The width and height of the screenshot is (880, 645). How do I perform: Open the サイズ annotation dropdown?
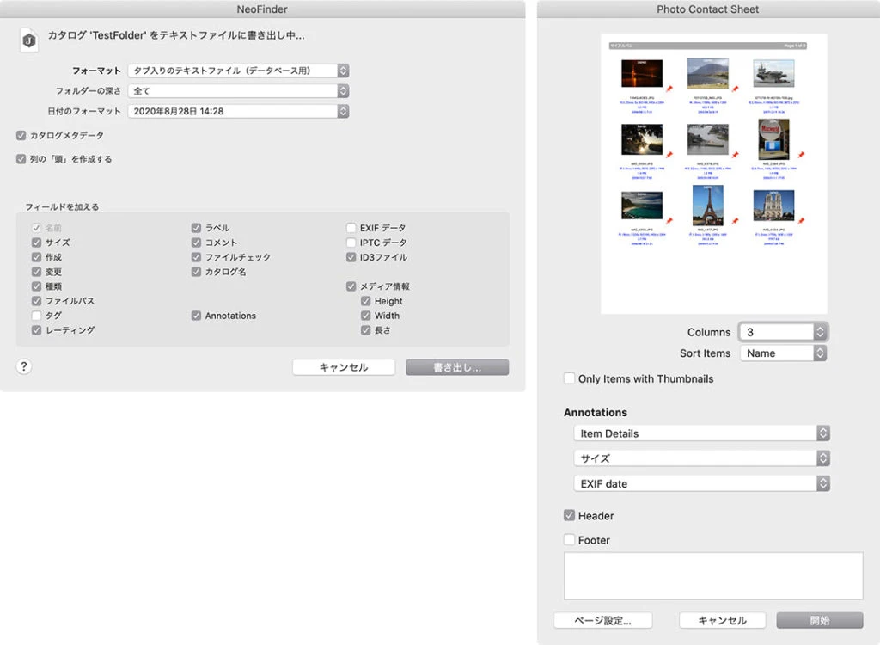coord(701,458)
